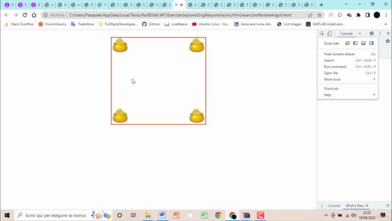Open the DevTools three-dot customize menu

tap(380, 34)
